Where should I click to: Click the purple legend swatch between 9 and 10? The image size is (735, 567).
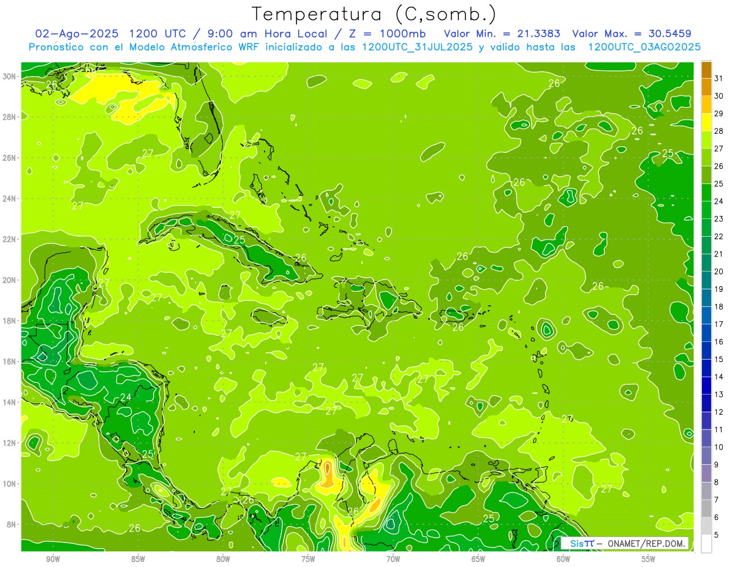(706, 456)
